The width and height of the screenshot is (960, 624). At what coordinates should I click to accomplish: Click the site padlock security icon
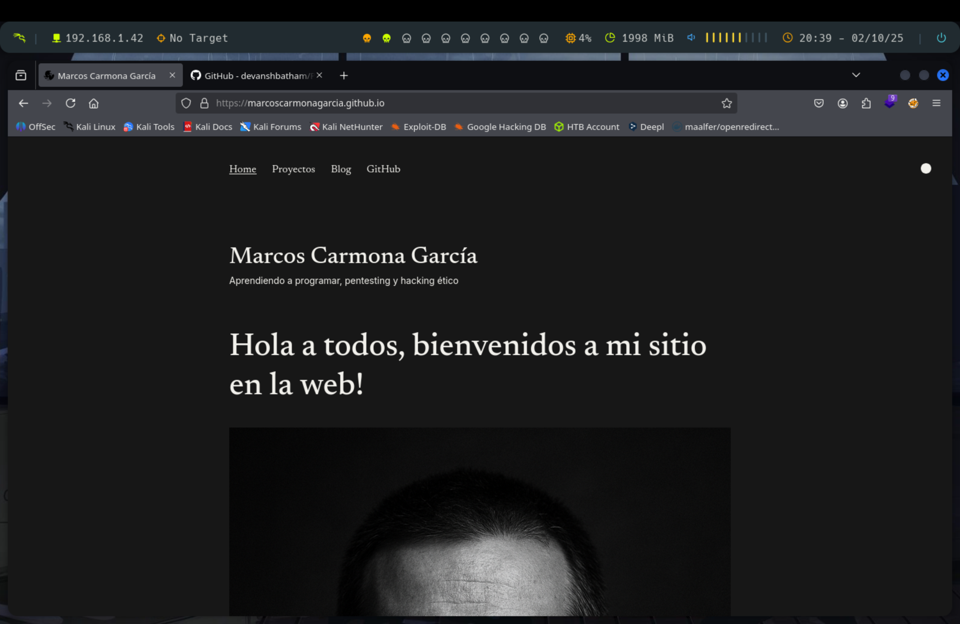[x=204, y=103]
